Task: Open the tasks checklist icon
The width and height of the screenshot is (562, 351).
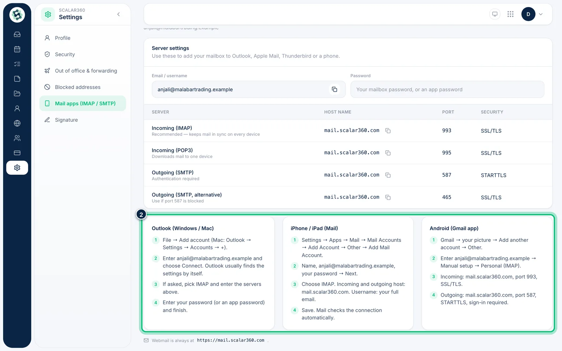Action: [x=17, y=64]
